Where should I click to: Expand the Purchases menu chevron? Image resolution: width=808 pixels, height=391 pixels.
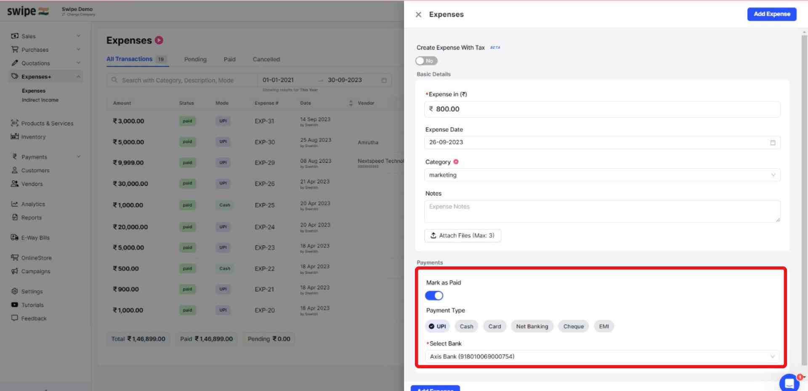point(78,49)
